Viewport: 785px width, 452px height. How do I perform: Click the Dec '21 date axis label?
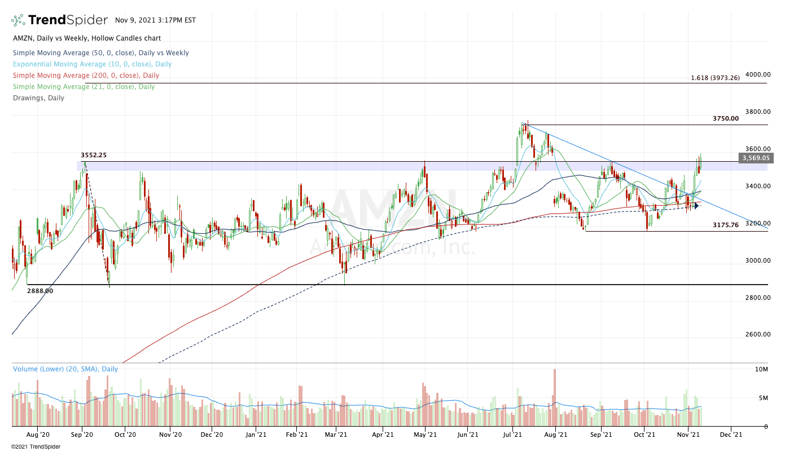click(731, 435)
